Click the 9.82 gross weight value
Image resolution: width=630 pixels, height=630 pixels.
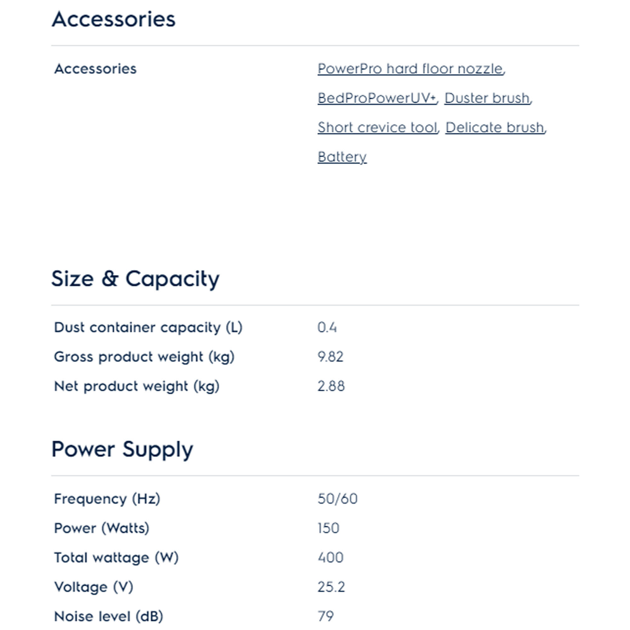click(x=330, y=357)
